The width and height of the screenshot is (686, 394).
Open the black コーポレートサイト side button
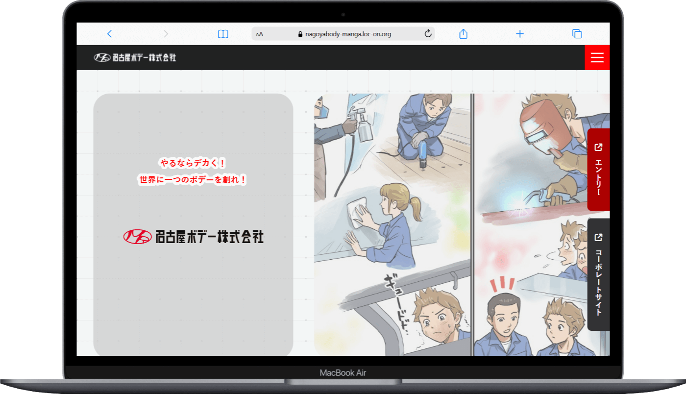[598, 274]
